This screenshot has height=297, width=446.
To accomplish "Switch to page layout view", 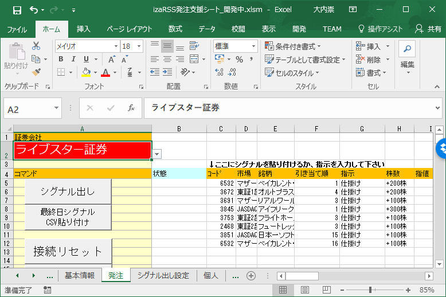I will coord(304,290).
